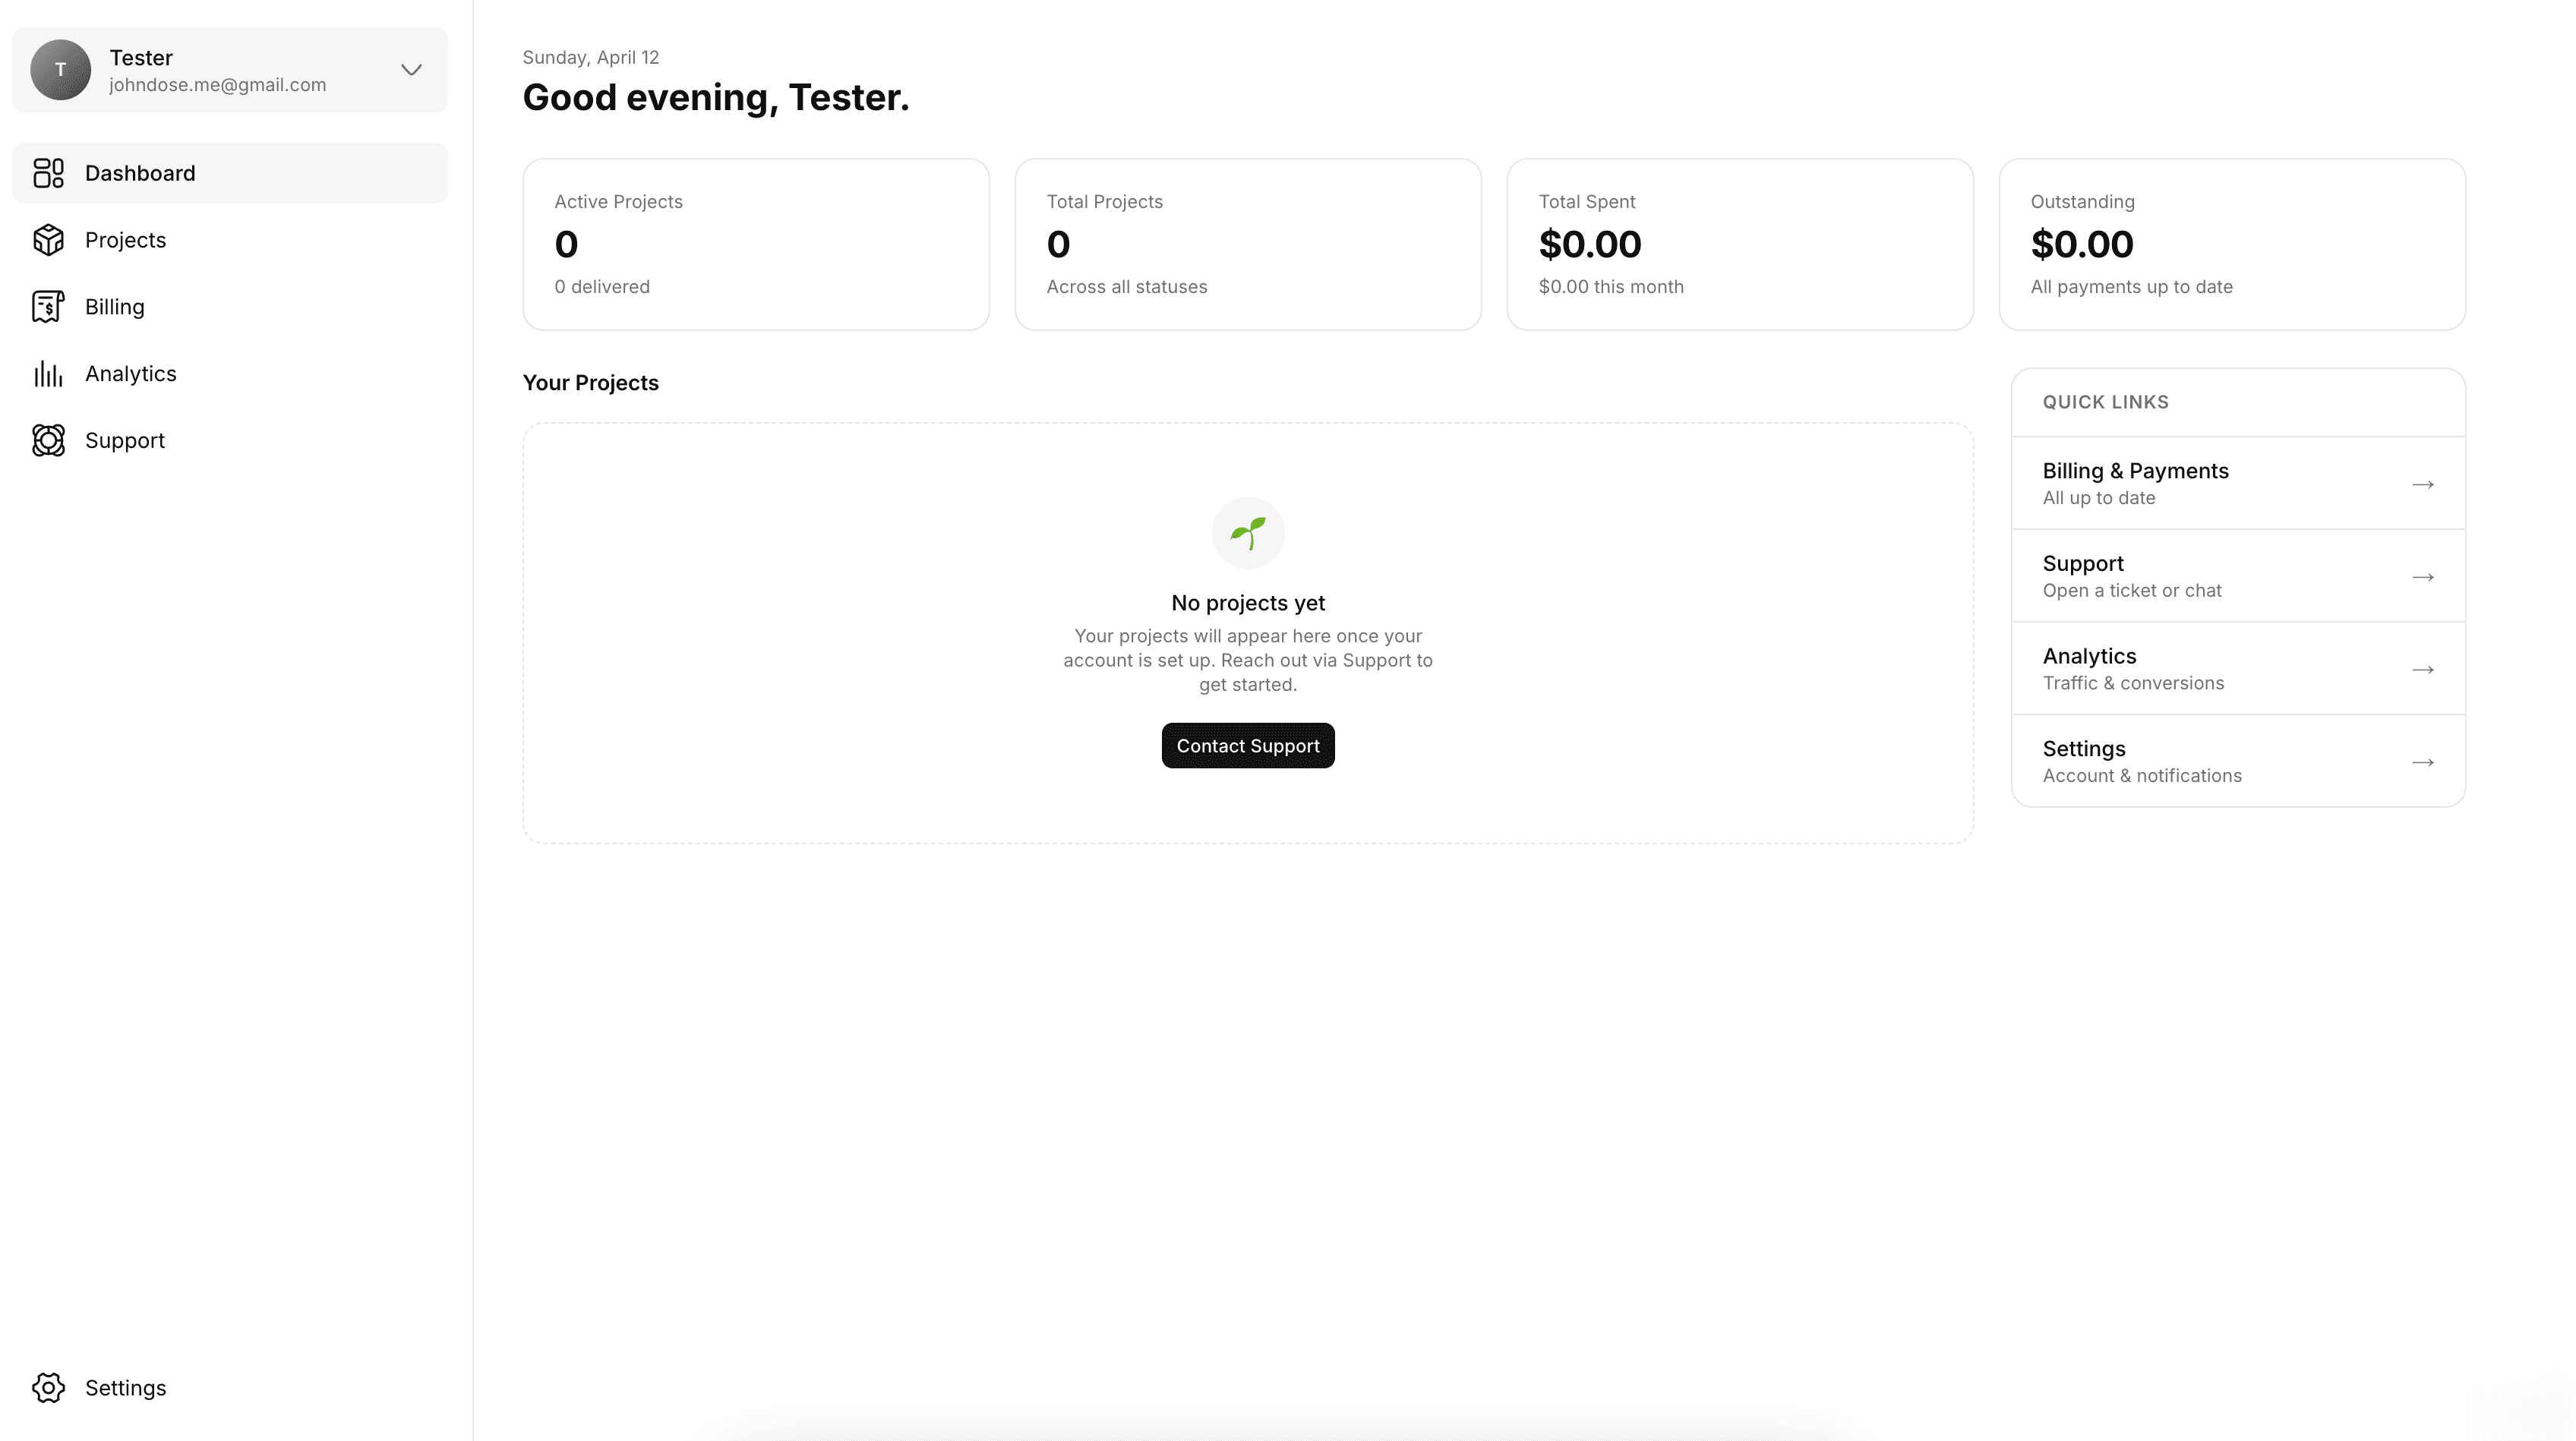Go to Billing in the sidebar
2576x1441 pixels.
click(x=114, y=307)
